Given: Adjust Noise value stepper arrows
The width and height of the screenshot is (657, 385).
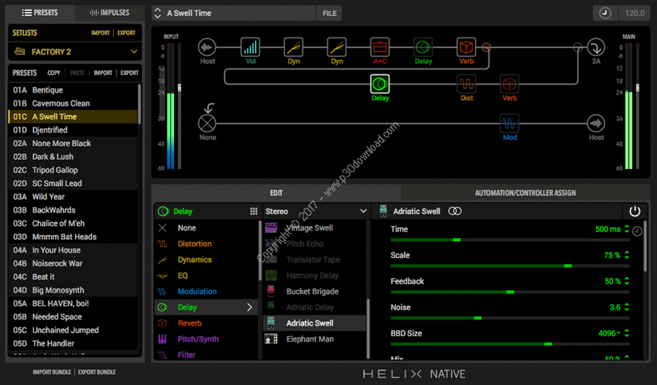Looking at the screenshot, I should (x=627, y=307).
